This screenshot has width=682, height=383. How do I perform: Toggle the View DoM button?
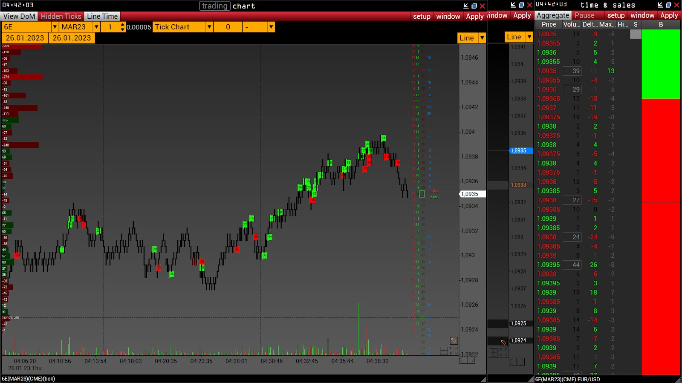click(19, 16)
